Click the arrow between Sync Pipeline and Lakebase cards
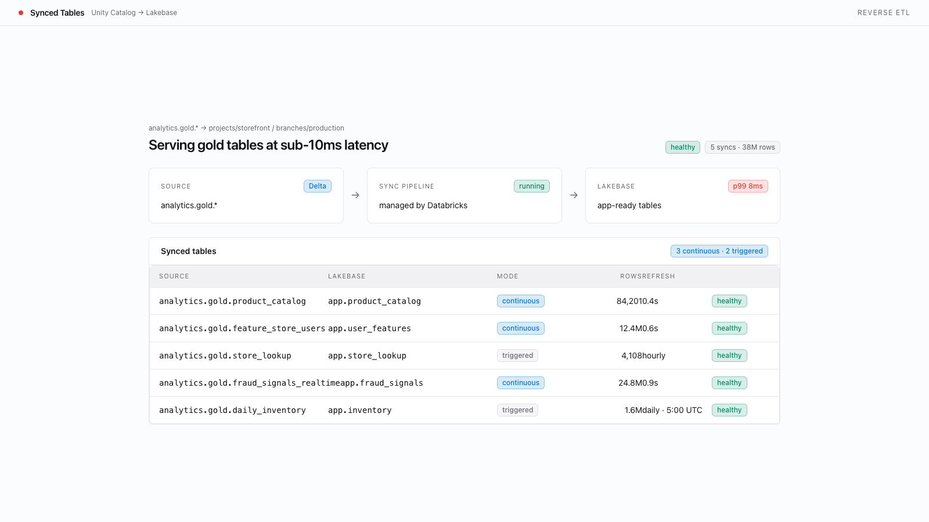 click(574, 195)
